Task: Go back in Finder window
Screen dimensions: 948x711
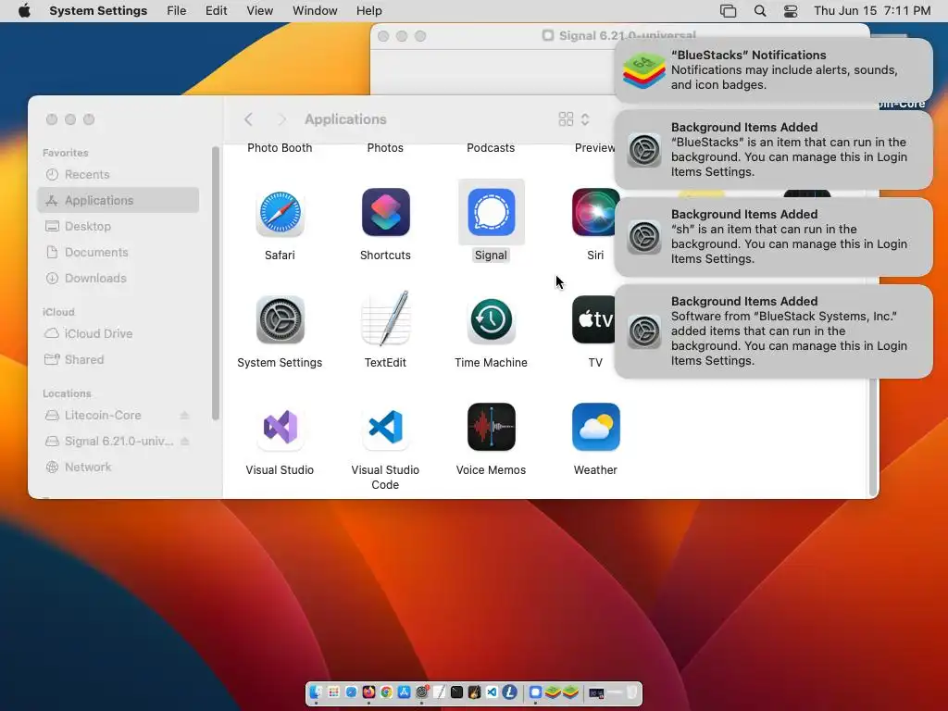Action: [x=248, y=119]
